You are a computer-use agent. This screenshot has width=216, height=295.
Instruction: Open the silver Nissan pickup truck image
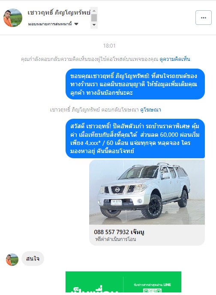click(x=147, y=192)
